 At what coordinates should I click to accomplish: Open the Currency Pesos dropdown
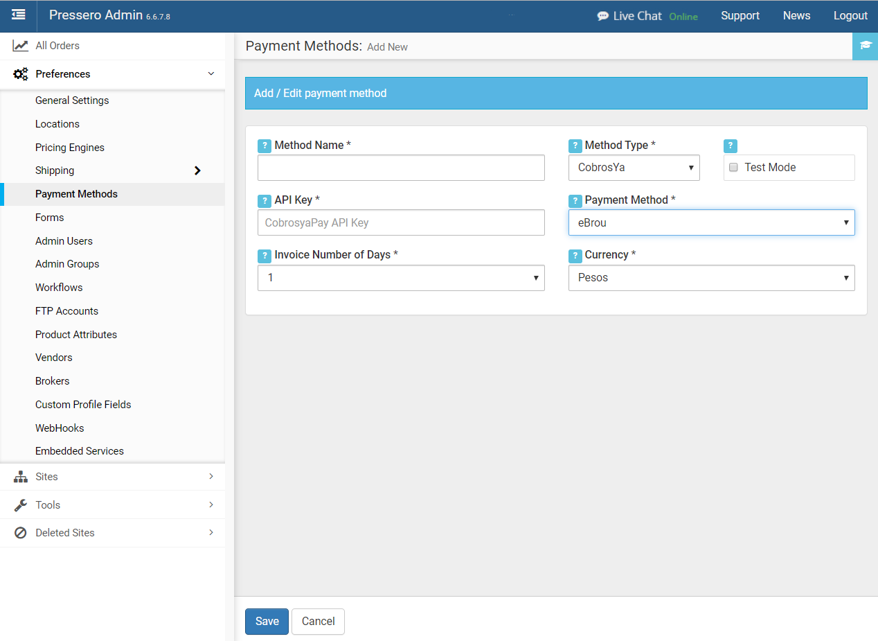[711, 278]
